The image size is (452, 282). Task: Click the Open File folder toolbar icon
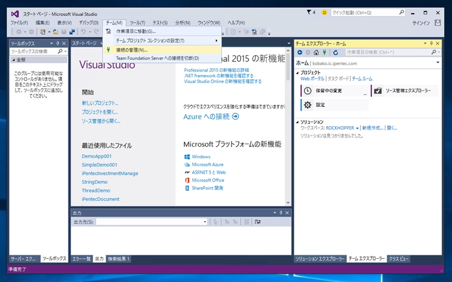(55, 32)
